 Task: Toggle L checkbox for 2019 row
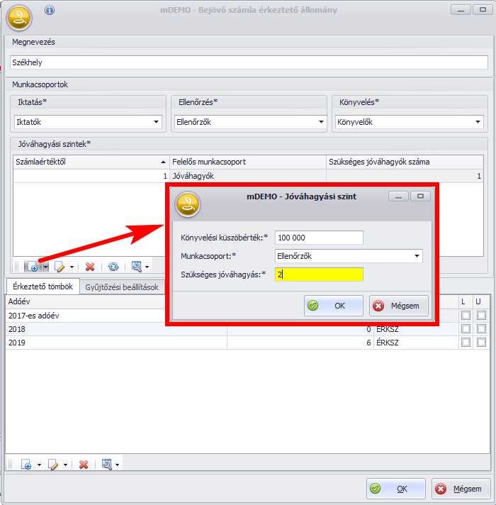466,343
